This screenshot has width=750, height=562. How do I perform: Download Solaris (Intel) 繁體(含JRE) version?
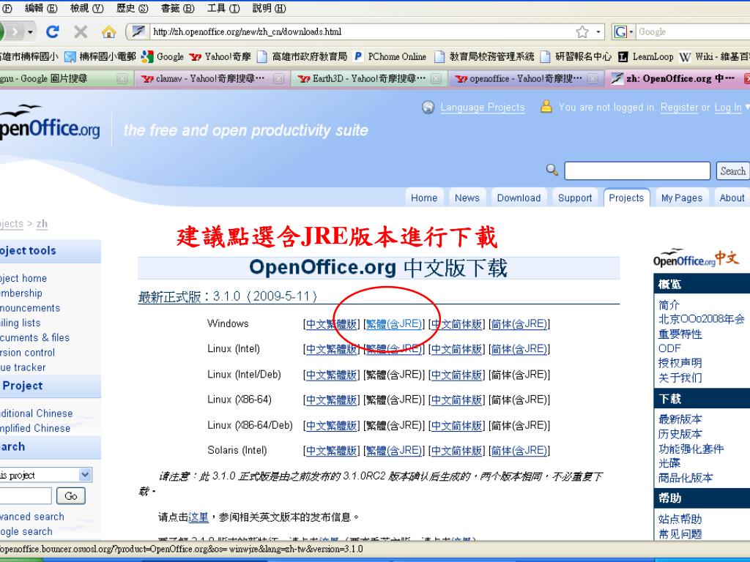(394, 451)
